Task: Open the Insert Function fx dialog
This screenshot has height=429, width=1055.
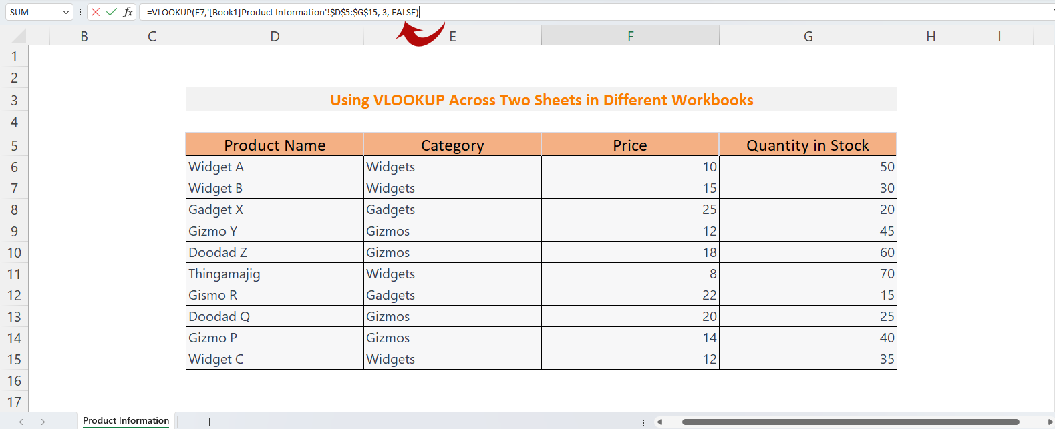Action: click(128, 12)
